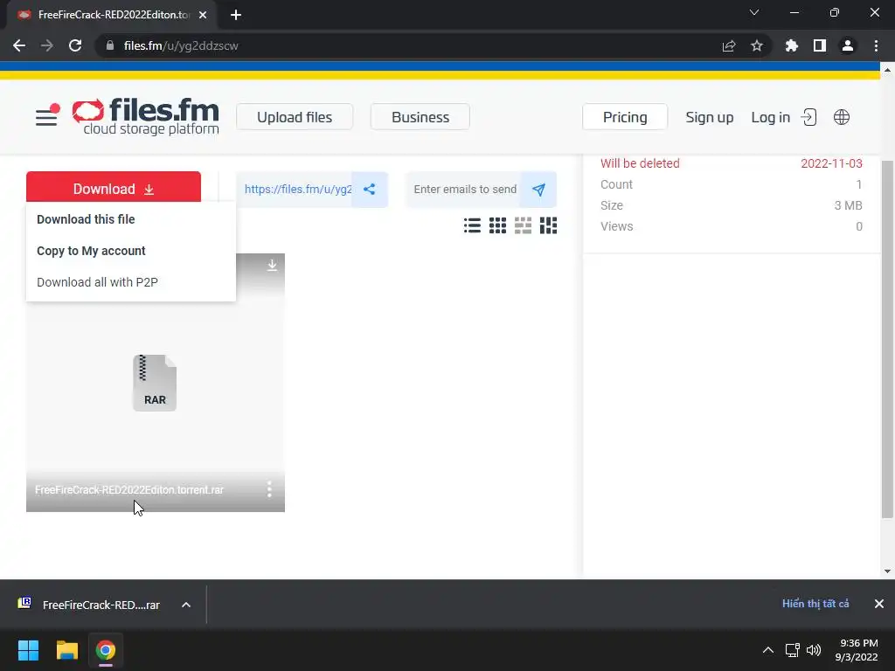Focus the Enter emails to send field

465,190
